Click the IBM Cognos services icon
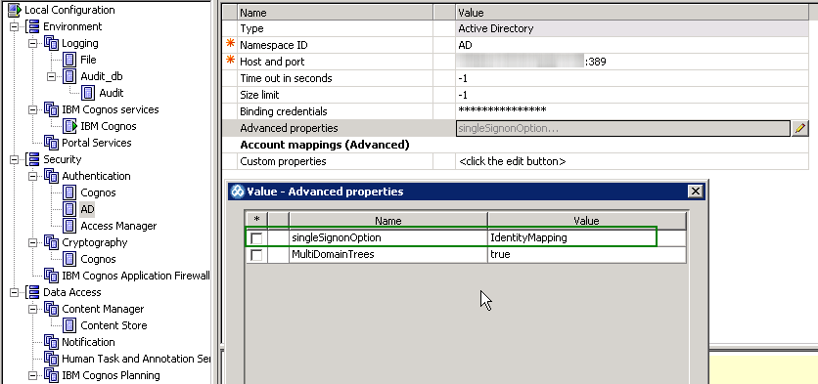Viewport: 818px width, 384px height. click(x=52, y=110)
